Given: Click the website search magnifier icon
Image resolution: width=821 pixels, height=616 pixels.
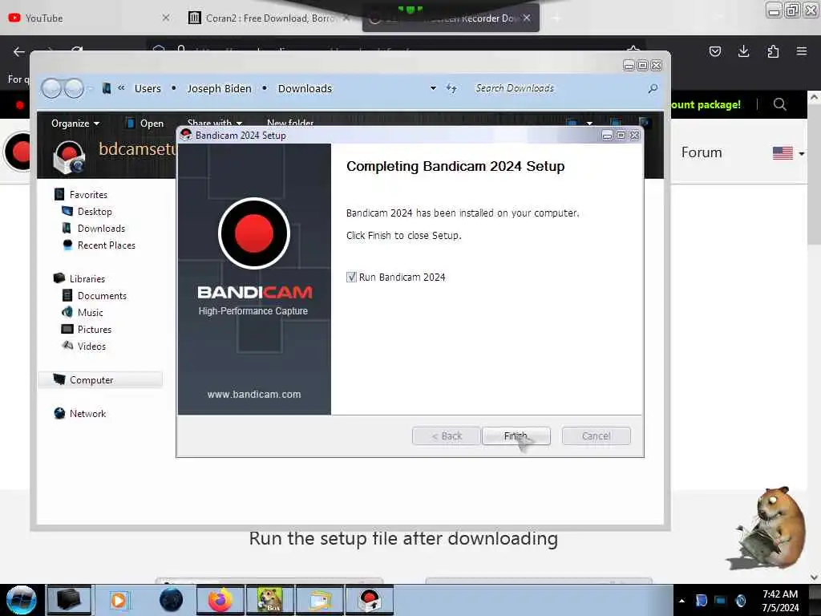Looking at the screenshot, I should pos(779,104).
